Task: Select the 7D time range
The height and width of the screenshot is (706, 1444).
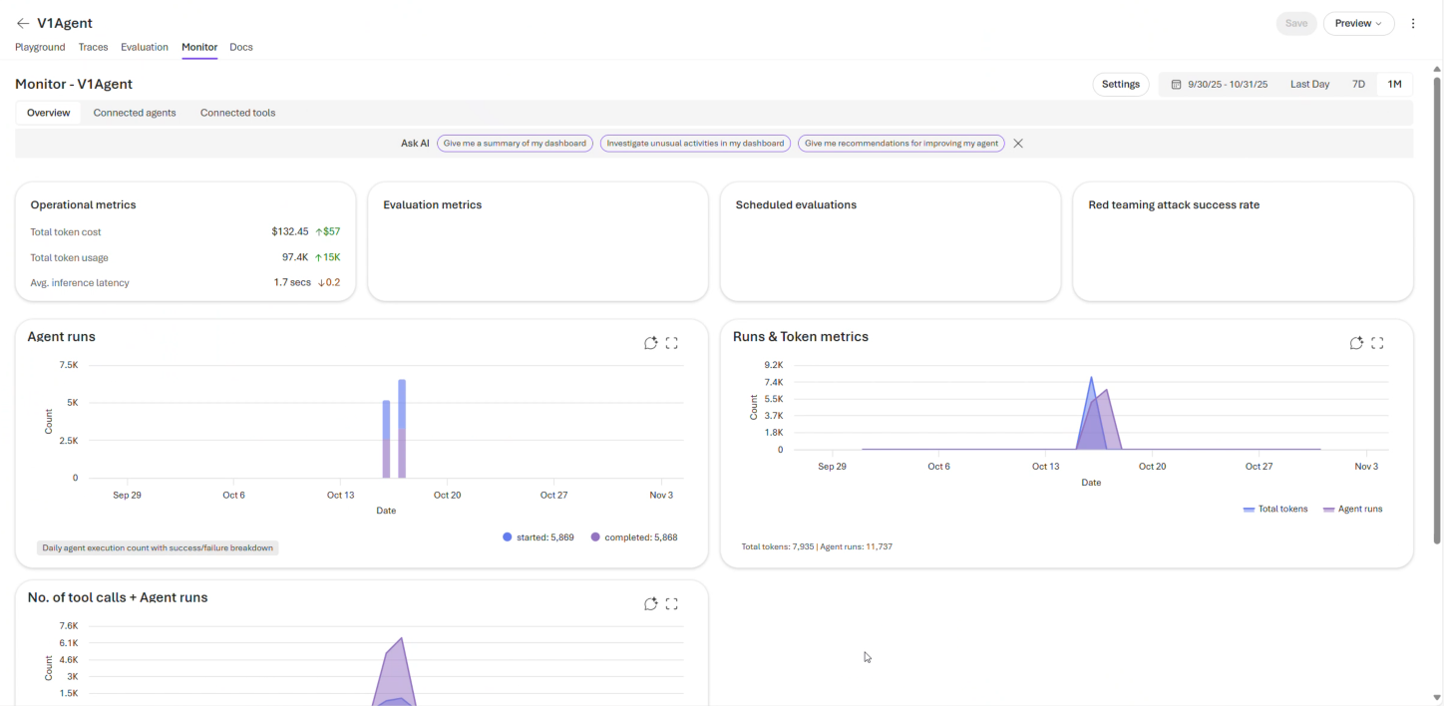Action: coord(1358,84)
